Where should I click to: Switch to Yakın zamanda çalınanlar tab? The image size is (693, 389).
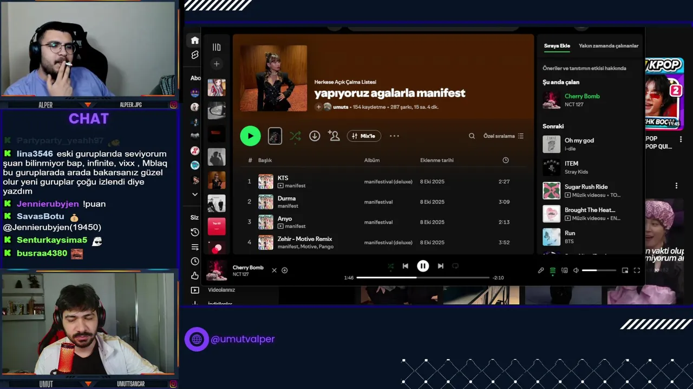609,46
